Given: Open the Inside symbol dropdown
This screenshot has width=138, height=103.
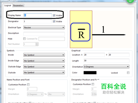Looking at the screenshot, I should [x=44, y=55].
